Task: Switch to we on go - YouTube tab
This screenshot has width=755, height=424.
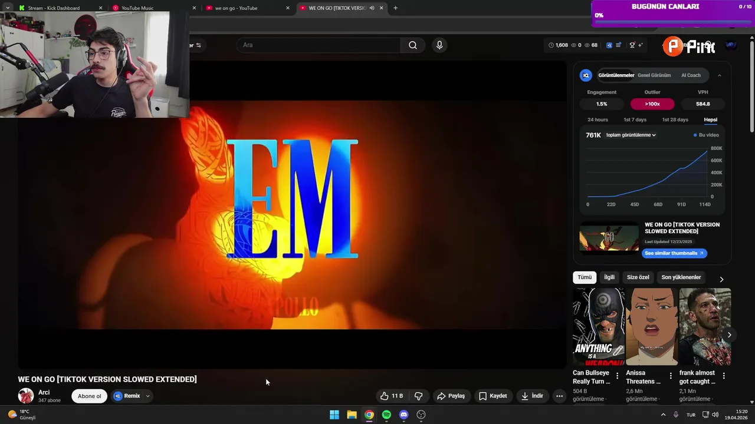Action: click(x=248, y=8)
